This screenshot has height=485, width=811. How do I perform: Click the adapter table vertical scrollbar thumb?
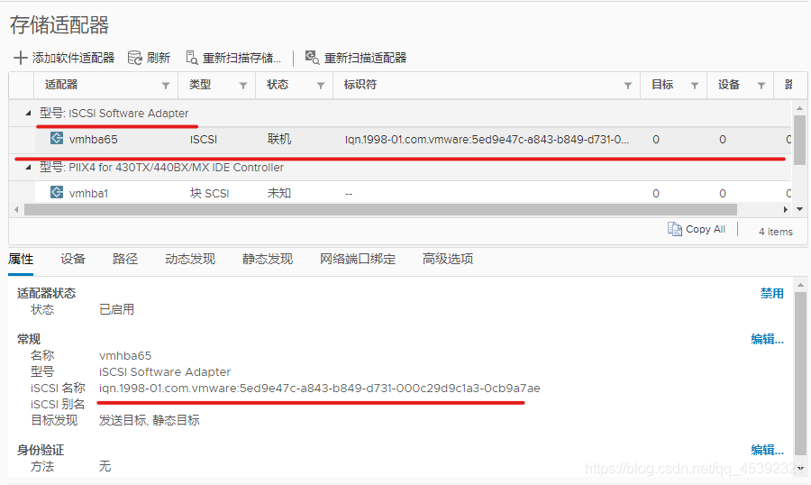[x=799, y=140]
